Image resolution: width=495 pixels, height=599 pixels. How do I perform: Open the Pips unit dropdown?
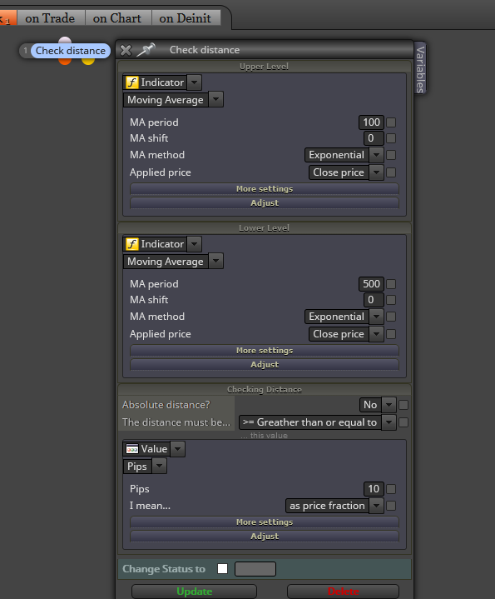pos(160,466)
